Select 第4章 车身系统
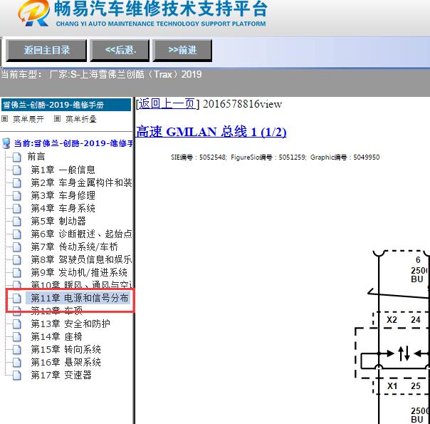The width and height of the screenshot is (430, 424). [x=63, y=208]
